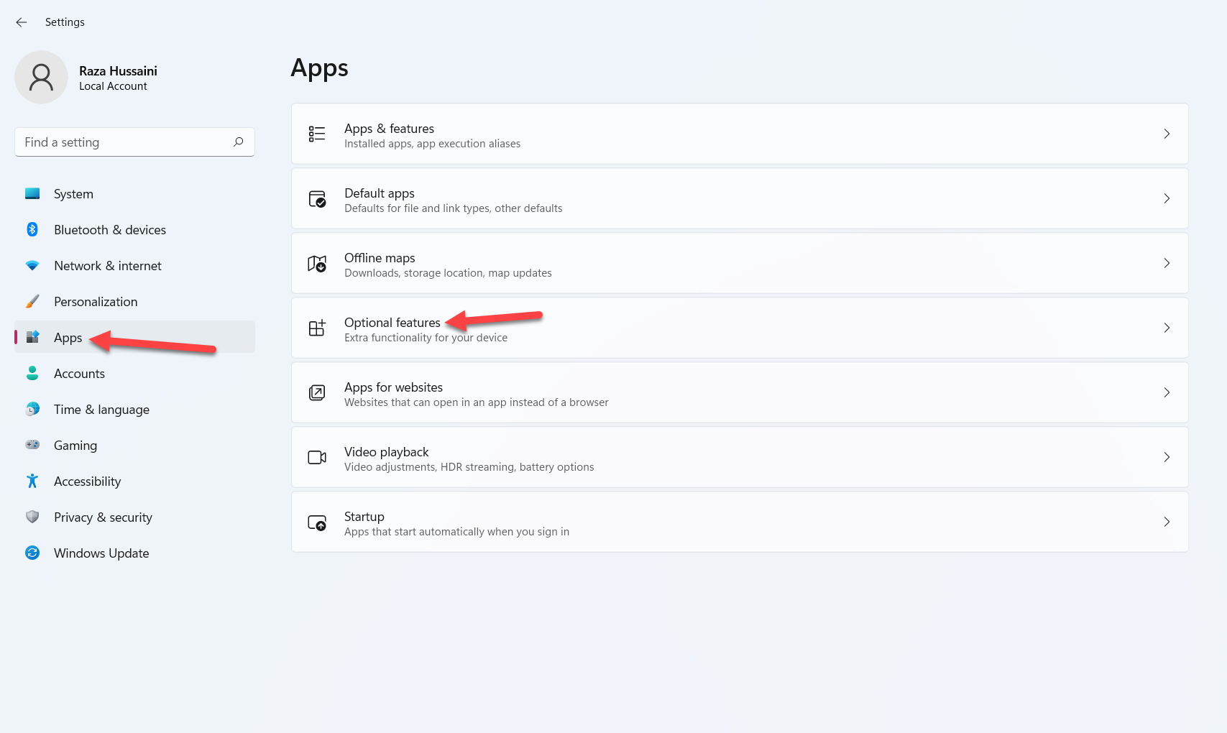Click the user profile avatar icon

pyautogui.click(x=41, y=78)
